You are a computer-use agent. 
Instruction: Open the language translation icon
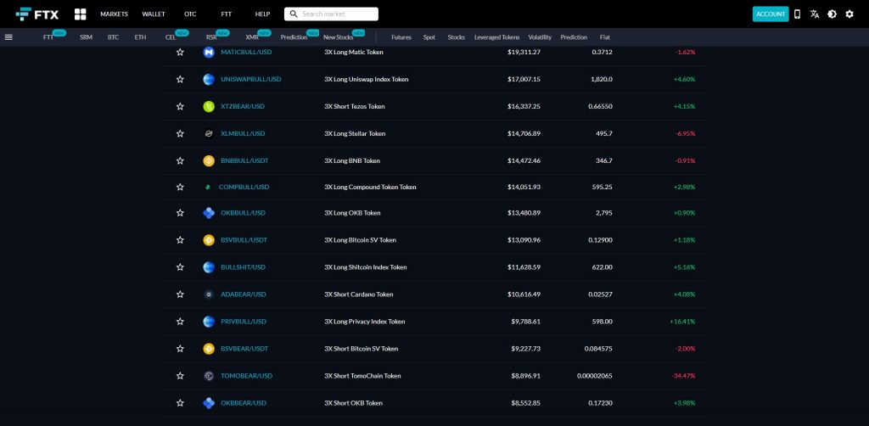click(814, 14)
